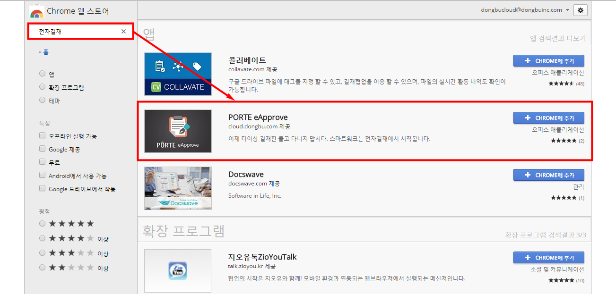Click the Software in Life, Inc. description
616x294 pixels.
pyautogui.click(x=255, y=196)
